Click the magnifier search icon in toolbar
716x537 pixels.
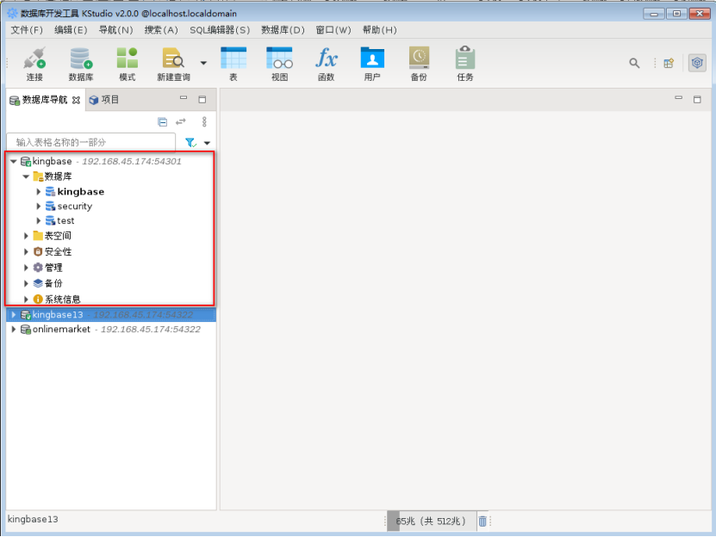[634, 63]
